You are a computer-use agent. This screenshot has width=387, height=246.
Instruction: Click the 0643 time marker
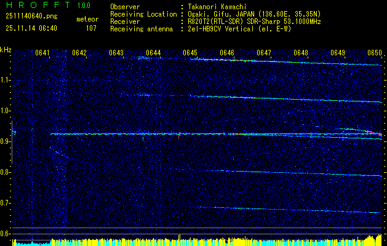[116, 53]
